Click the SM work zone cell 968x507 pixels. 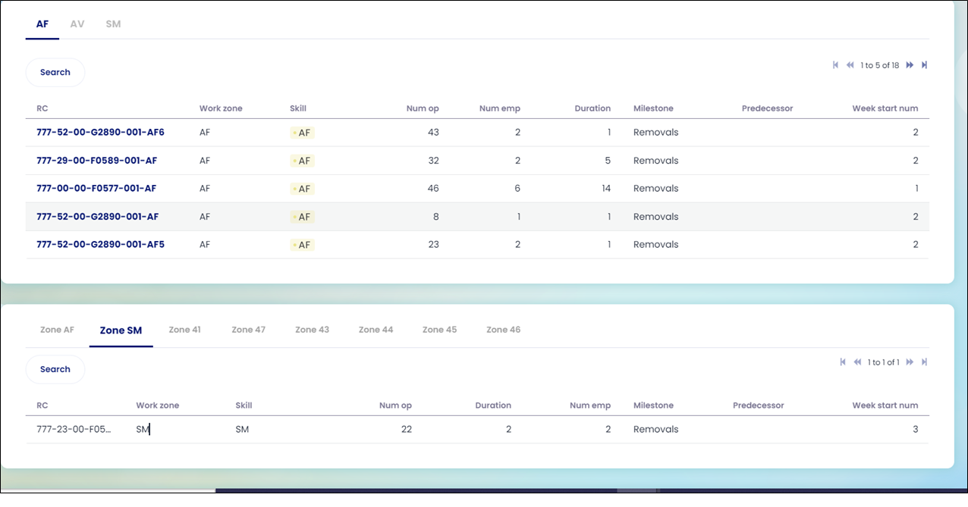click(143, 430)
